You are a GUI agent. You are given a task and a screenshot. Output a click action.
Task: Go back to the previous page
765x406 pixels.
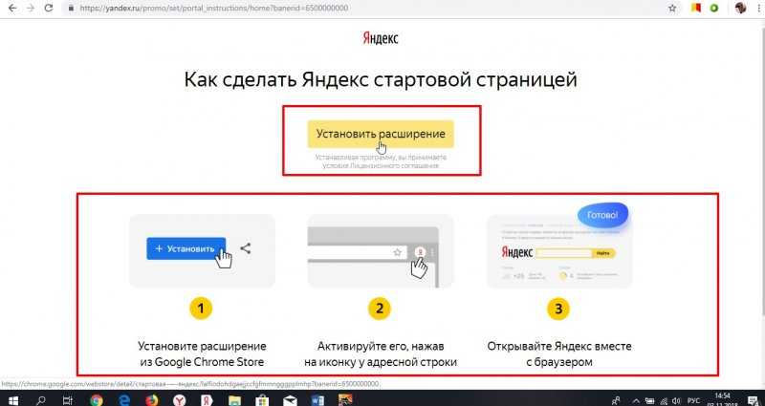[12, 9]
